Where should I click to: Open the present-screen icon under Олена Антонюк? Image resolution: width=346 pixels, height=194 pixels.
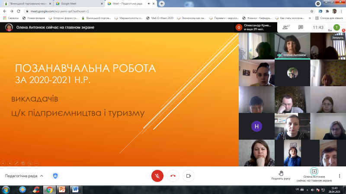(x=314, y=171)
